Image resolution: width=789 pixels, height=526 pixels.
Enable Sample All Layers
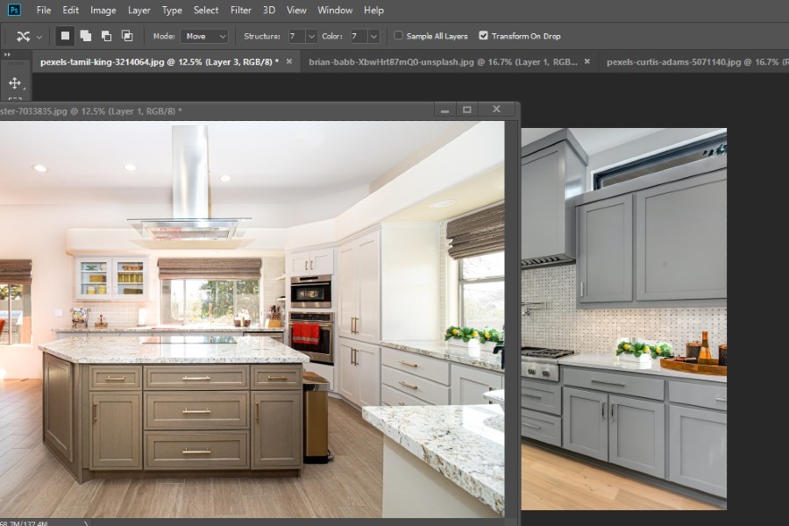coord(399,36)
